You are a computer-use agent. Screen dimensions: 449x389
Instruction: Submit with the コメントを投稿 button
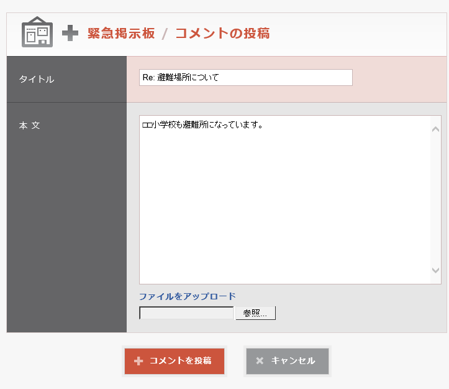[175, 361]
